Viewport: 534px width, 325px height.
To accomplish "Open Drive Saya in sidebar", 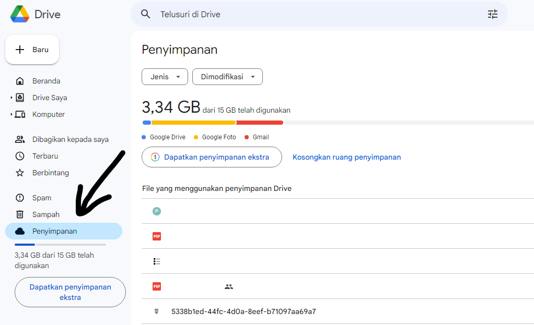I will pos(50,98).
